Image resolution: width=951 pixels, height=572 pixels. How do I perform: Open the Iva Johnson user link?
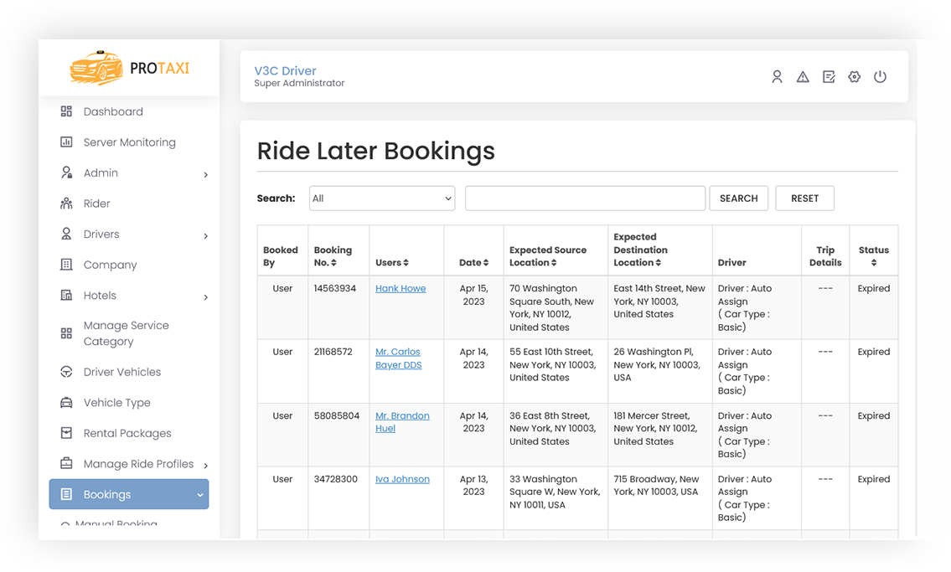click(x=402, y=479)
